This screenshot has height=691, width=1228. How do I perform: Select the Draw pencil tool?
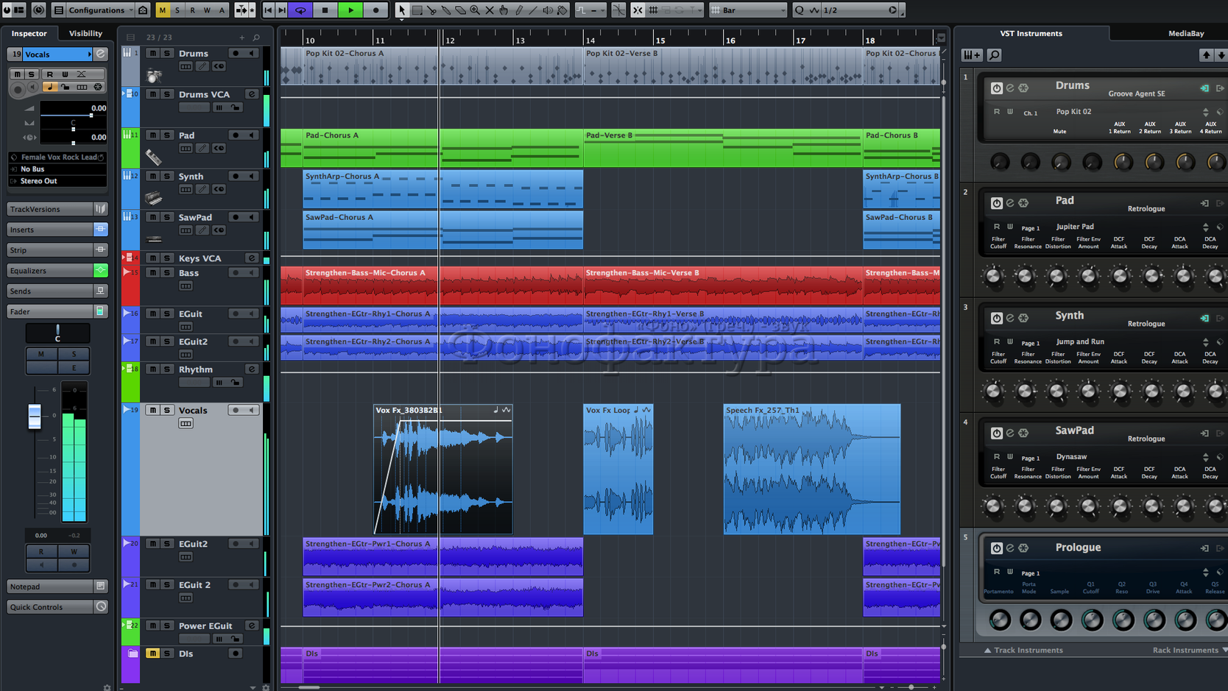[x=518, y=10]
